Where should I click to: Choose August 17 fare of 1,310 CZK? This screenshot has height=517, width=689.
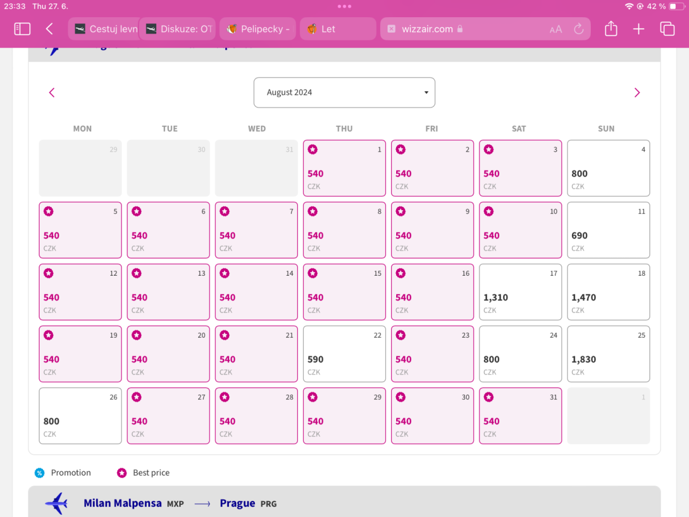tap(520, 292)
